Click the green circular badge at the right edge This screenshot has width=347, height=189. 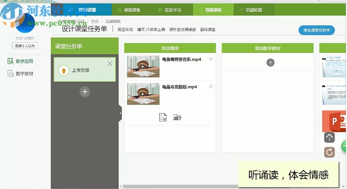point(344,146)
